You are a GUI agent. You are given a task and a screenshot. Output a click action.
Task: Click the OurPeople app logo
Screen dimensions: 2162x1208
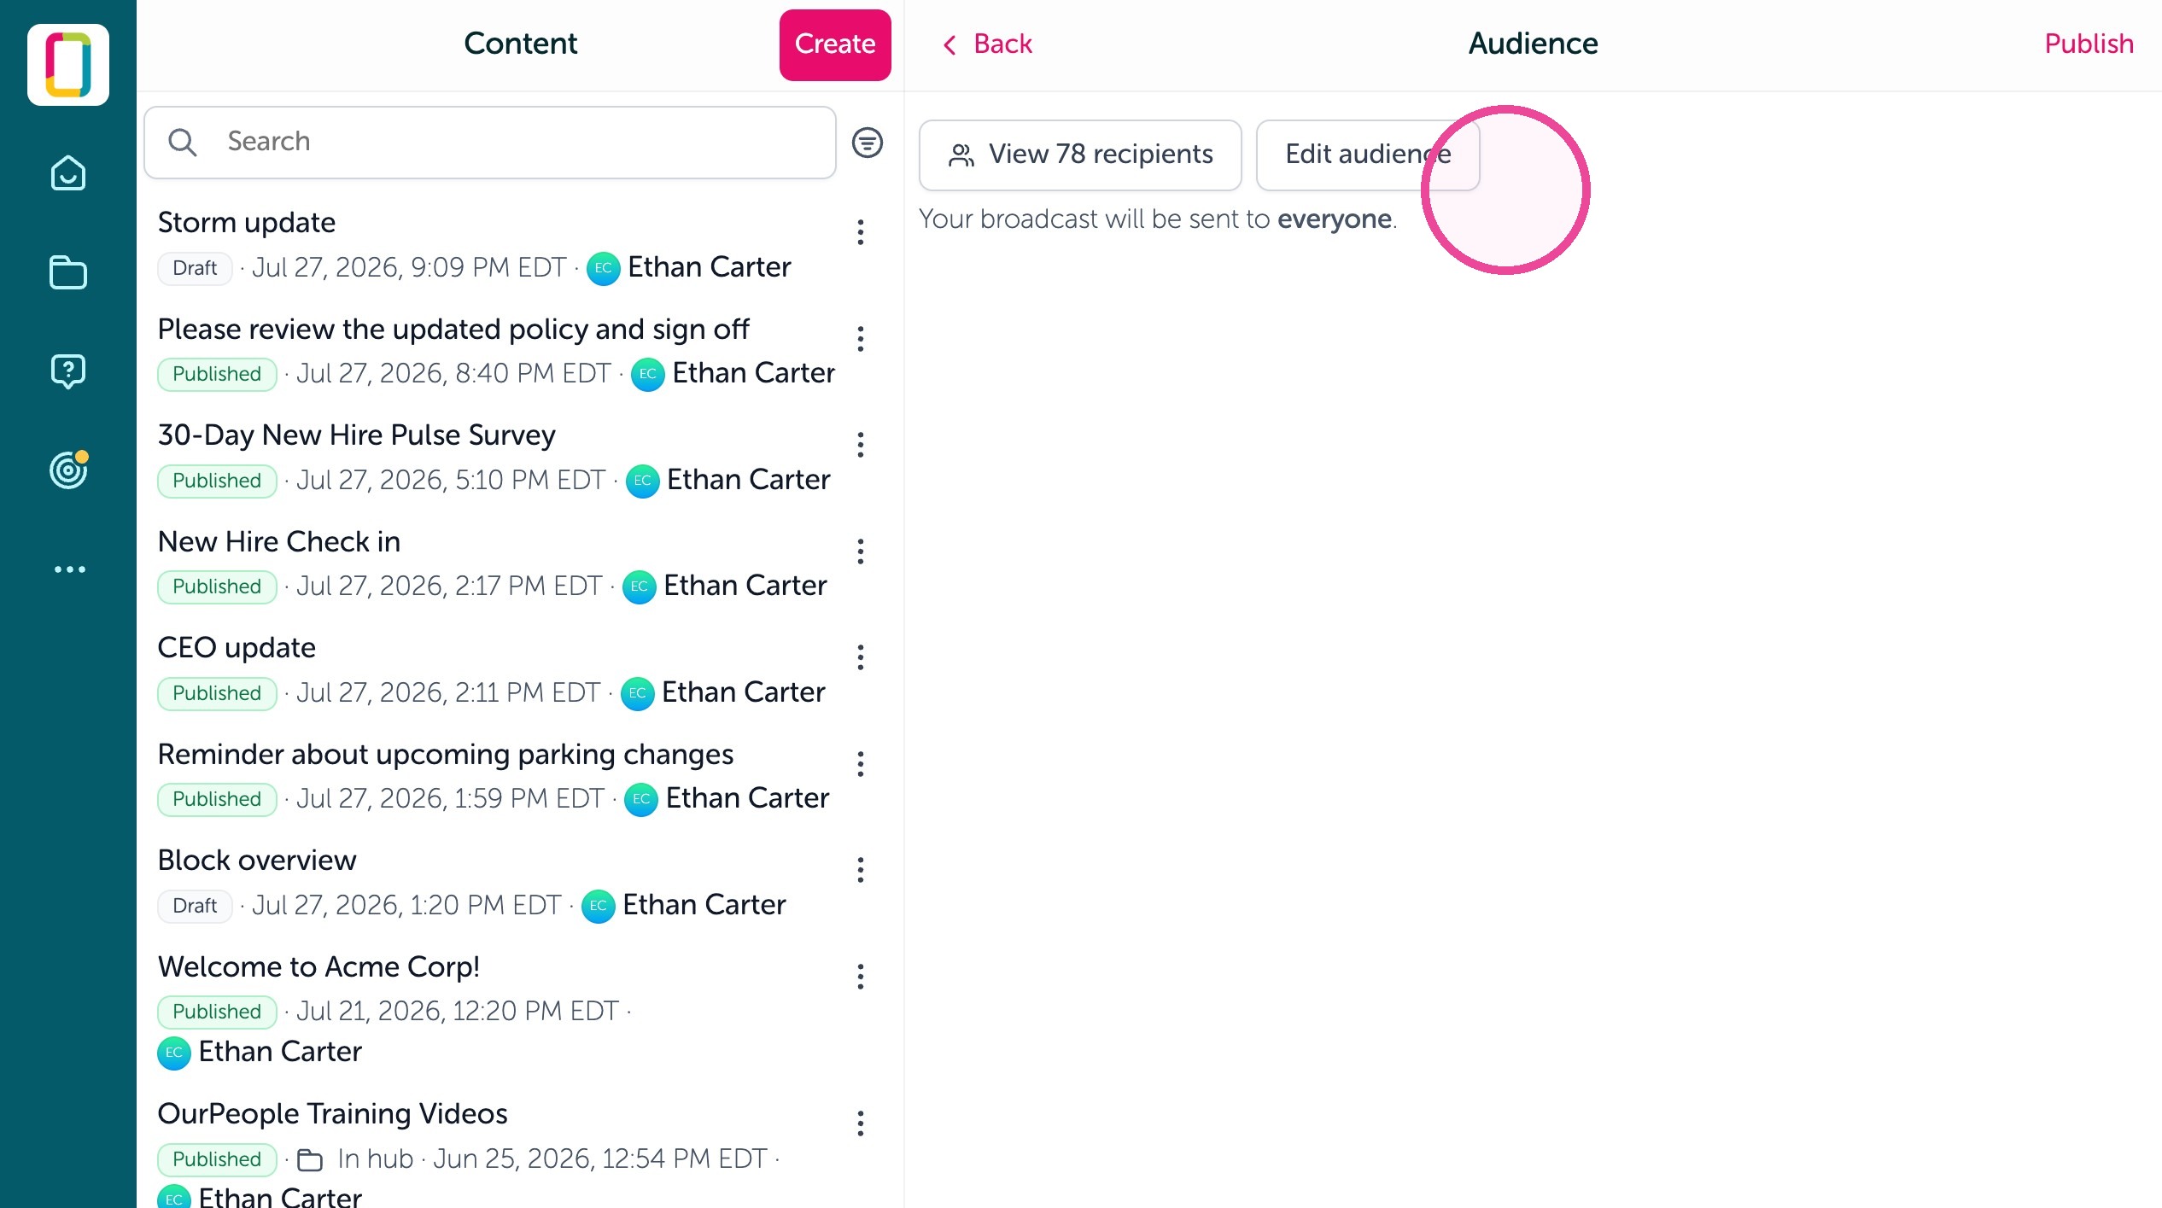pyautogui.click(x=68, y=65)
